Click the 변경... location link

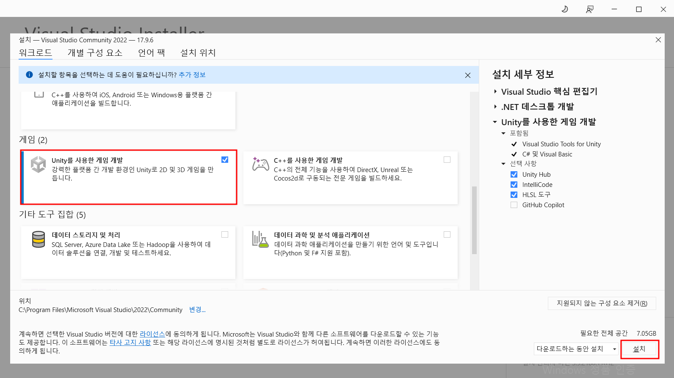point(197,310)
